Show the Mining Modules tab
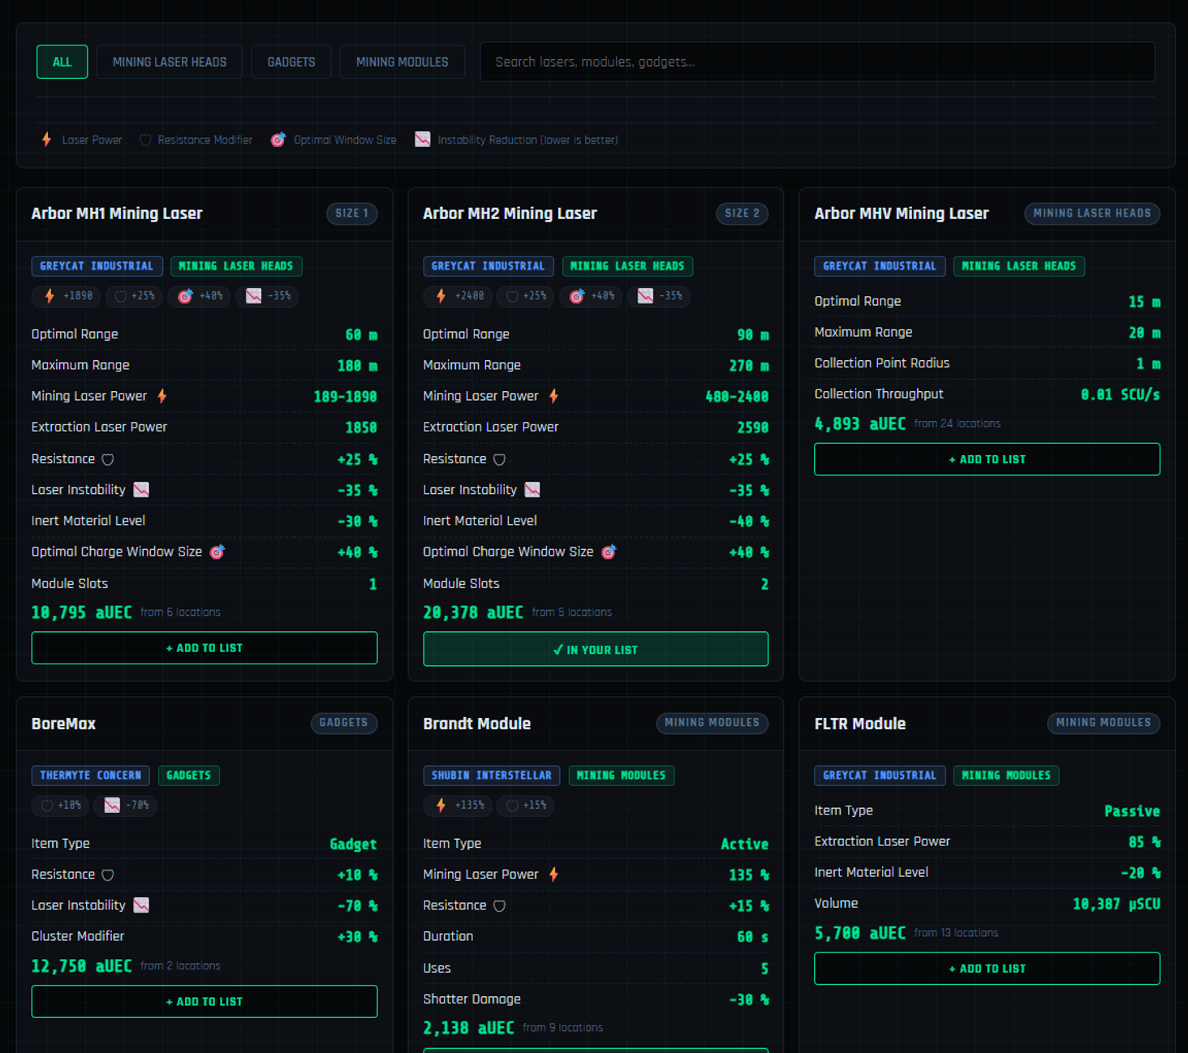Viewport: 1188px width, 1053px height. coord(402,62)
